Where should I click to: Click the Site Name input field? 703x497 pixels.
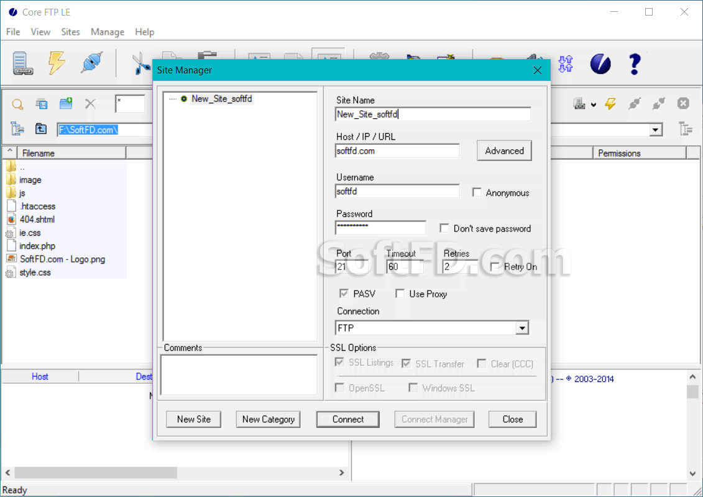click(x=433, y=114)
